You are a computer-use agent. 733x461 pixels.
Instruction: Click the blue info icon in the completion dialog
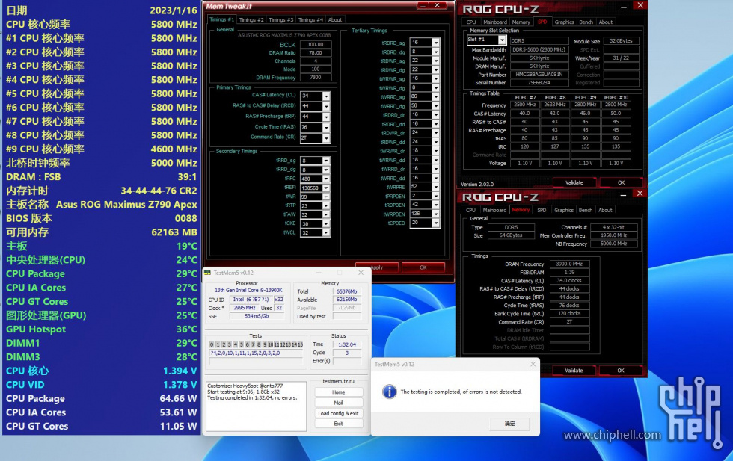click(390, 392)
